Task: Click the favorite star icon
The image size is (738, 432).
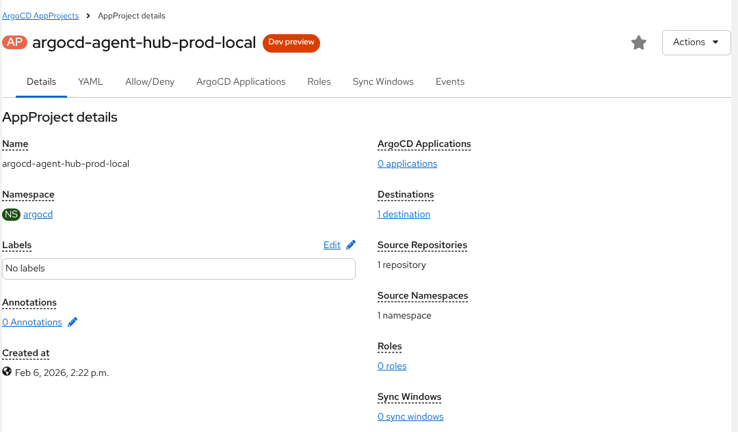Action: point(638,43)
